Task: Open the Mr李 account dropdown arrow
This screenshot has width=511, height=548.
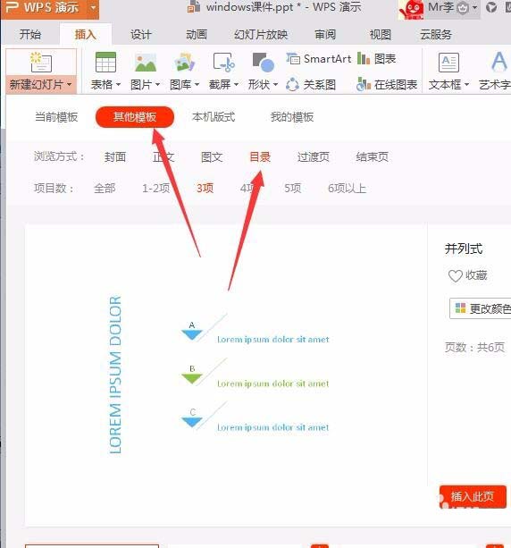Action: pos(474,7)
